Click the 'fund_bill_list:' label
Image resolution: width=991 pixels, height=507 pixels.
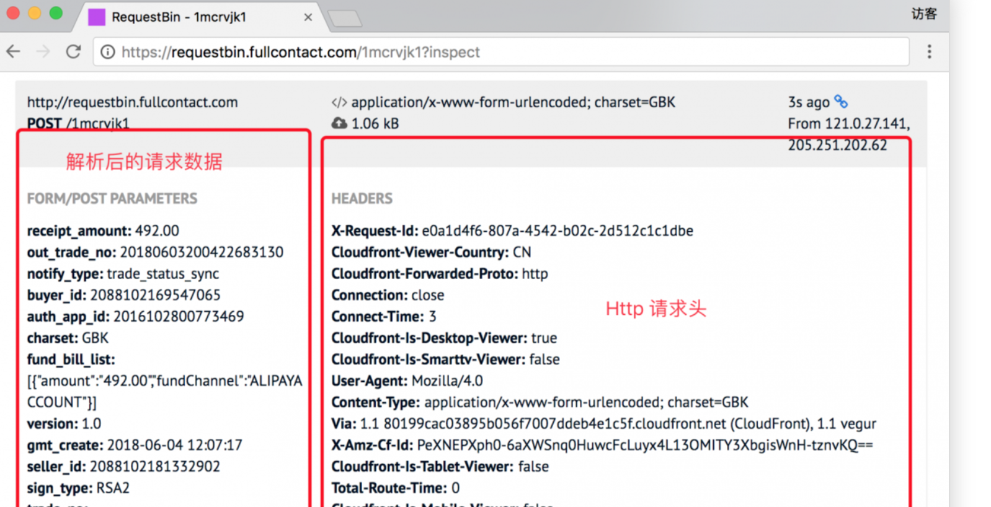[71, 359]
